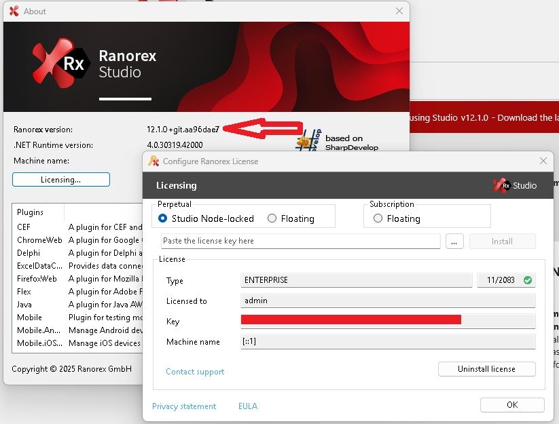559x424 pixels.
Task: Click the Configure Ranorex License title icon
Action: (x=154, y=161)
